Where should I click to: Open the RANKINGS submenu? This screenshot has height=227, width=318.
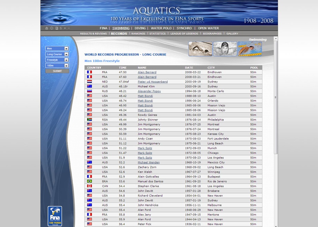pyautogui.click(x=138, y=34)
